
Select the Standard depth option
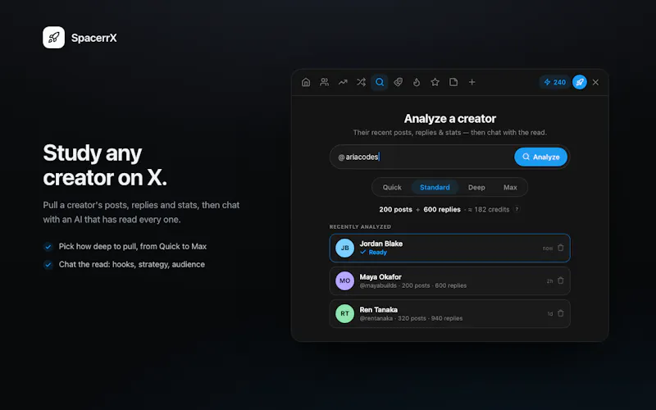click(435, 187)
